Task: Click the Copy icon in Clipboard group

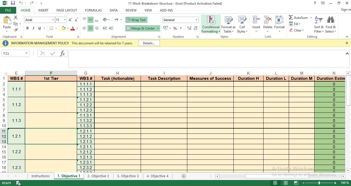Action: pyautogui.click(x=16, y=24)
